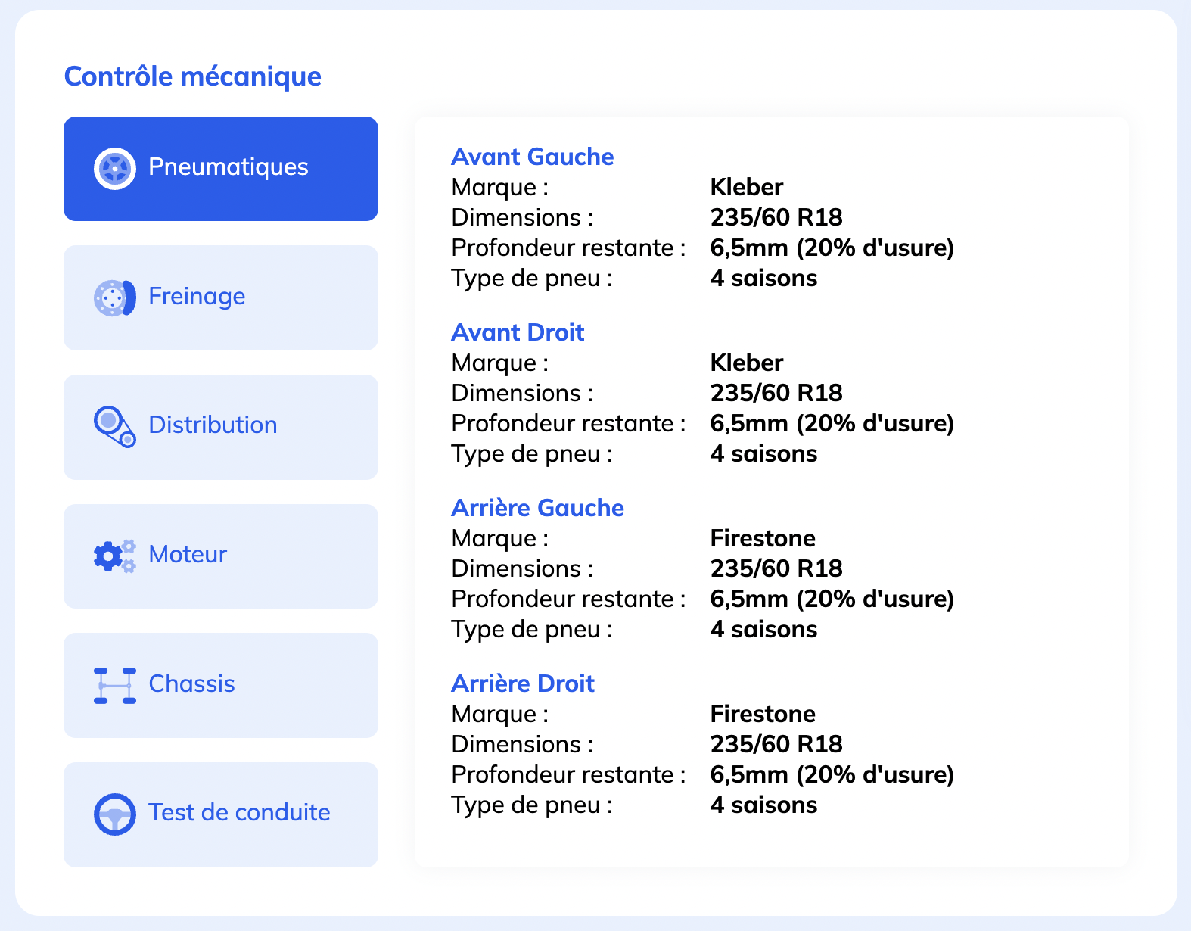This screenshot has width=1191, height=931.
Task: Click Marque label under Avant Gauche
Action: pos(500,188)
